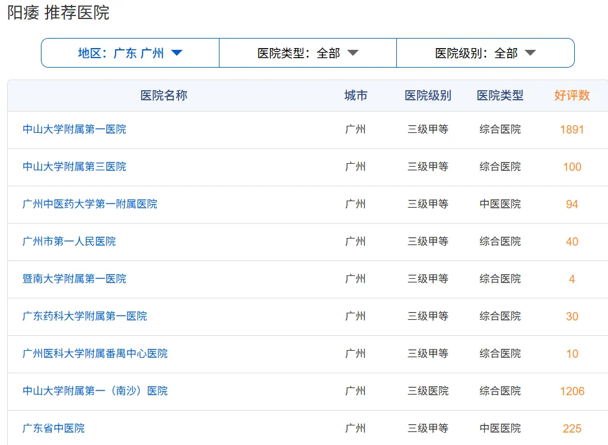Click the 阳痿 推荐医院 page heading

58,13
